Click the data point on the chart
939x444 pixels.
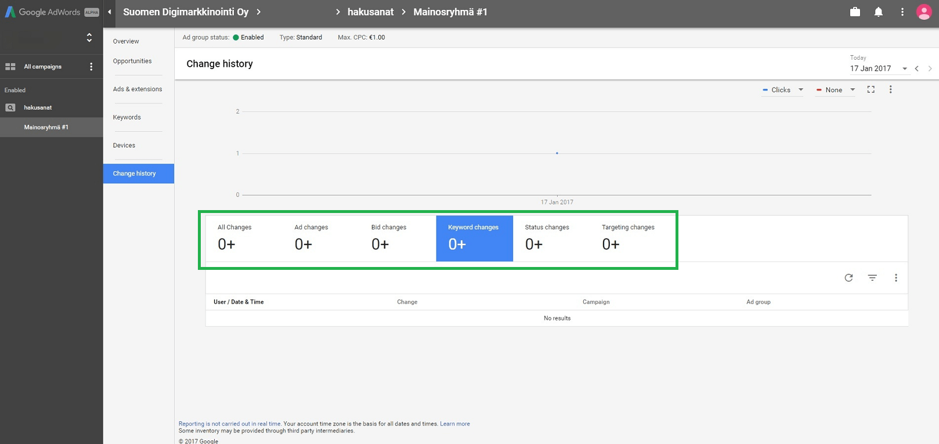(557, 153)
